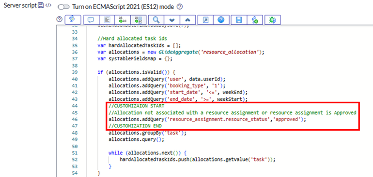Click the code brackets icon beside Server script
The image size is (373, 177).
click(x=48, y=6)
